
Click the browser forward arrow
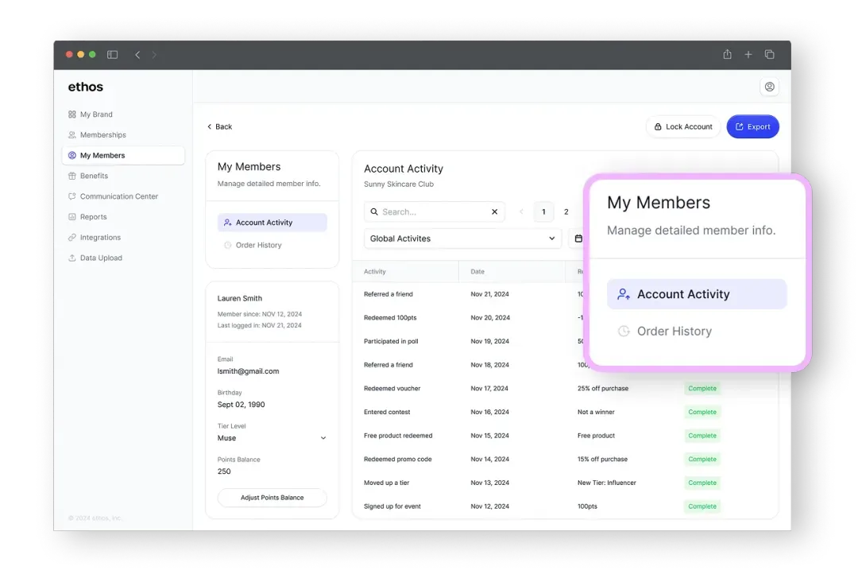154,55
